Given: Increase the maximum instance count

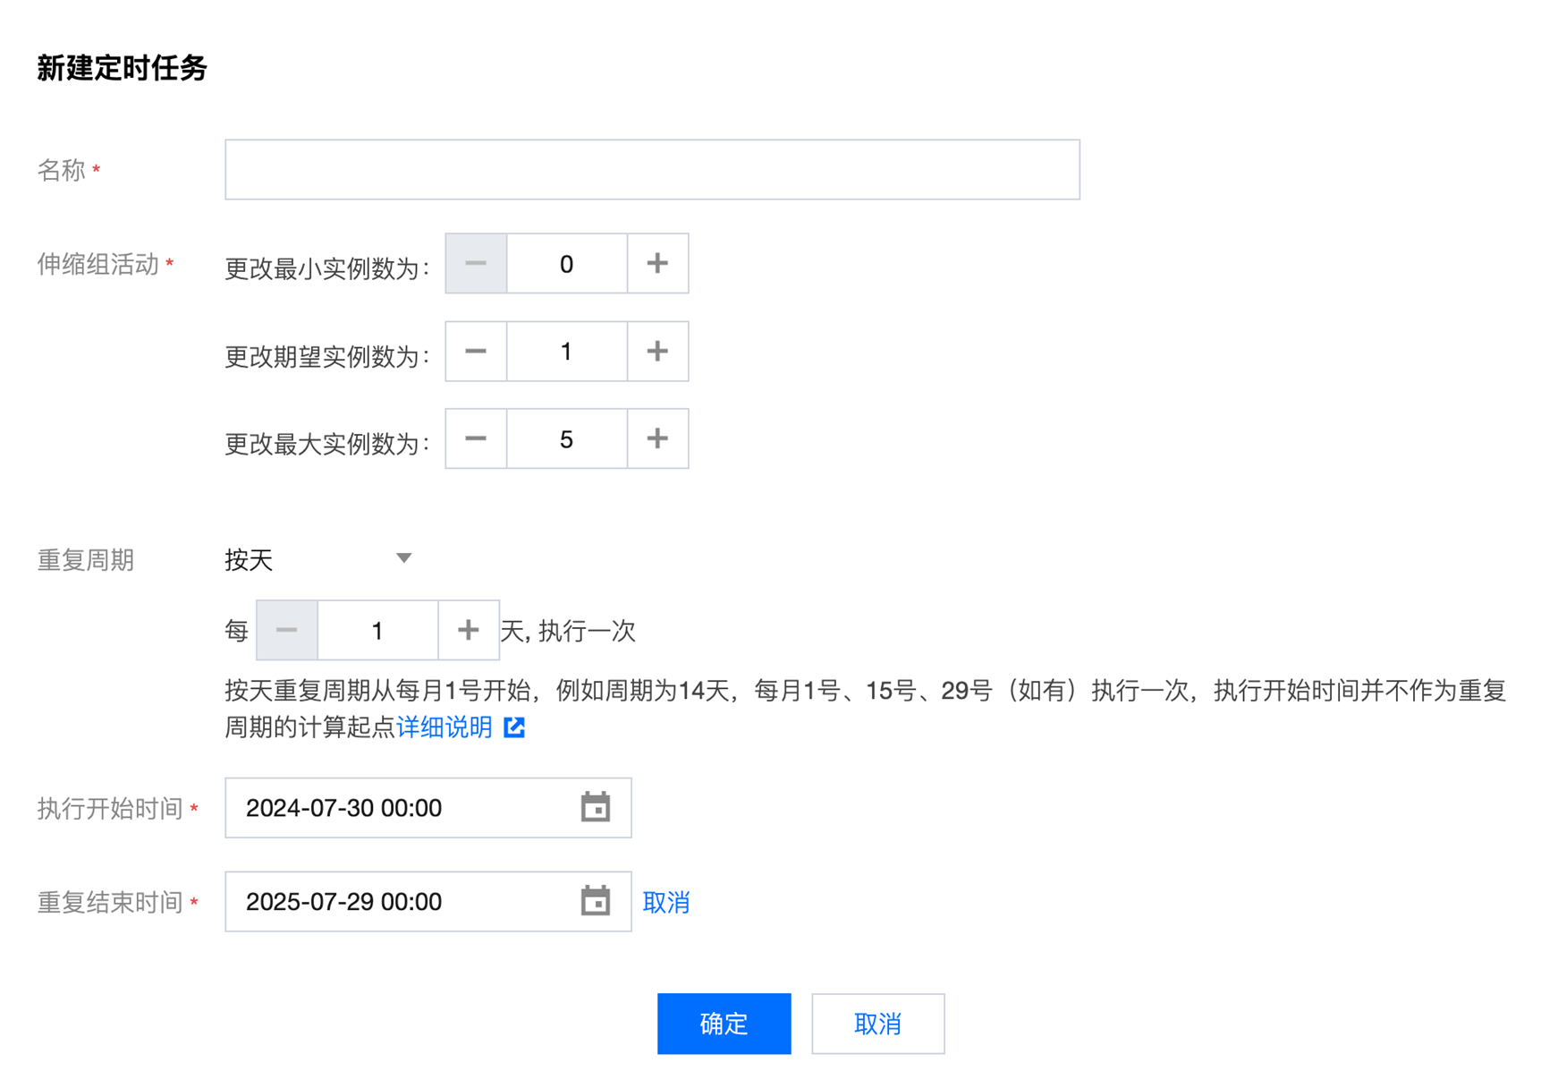Looking at the screenshot, I should tap(657, 438).
